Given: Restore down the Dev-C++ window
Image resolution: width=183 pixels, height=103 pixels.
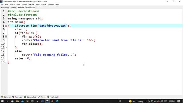Looking at the screenshot, I should [174, 1].
